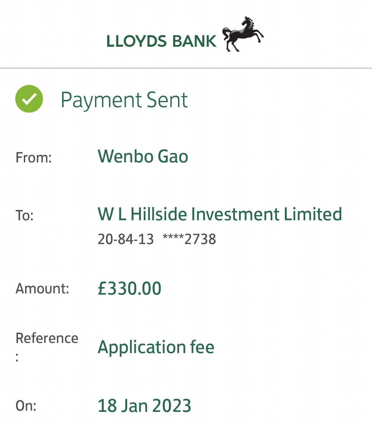Click the From: label
Screen dimensions: 372x430
click(33, 158)
